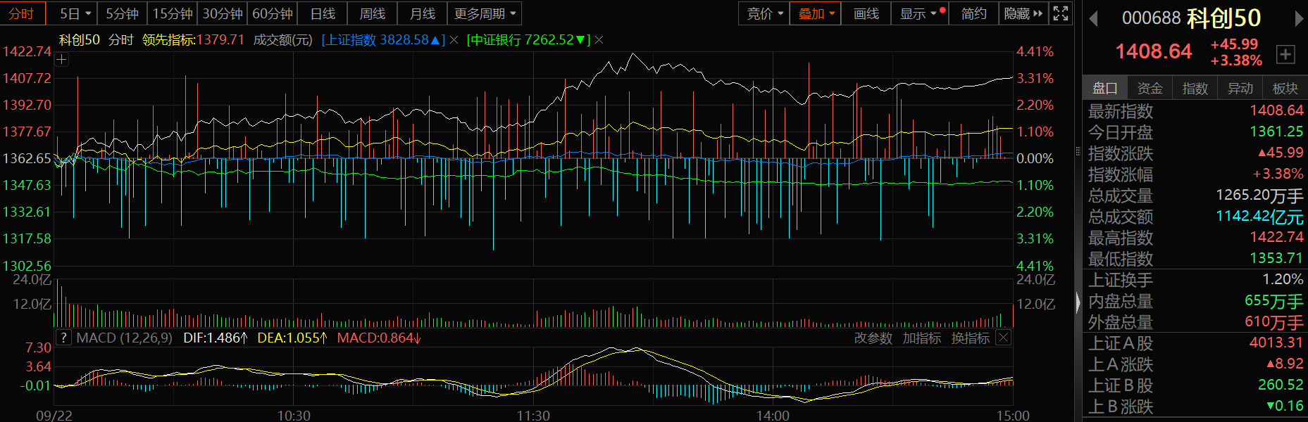1308x422 pixels.
Task: Remove the 上证指数 overlay with its X
Action: pos(454,40)
